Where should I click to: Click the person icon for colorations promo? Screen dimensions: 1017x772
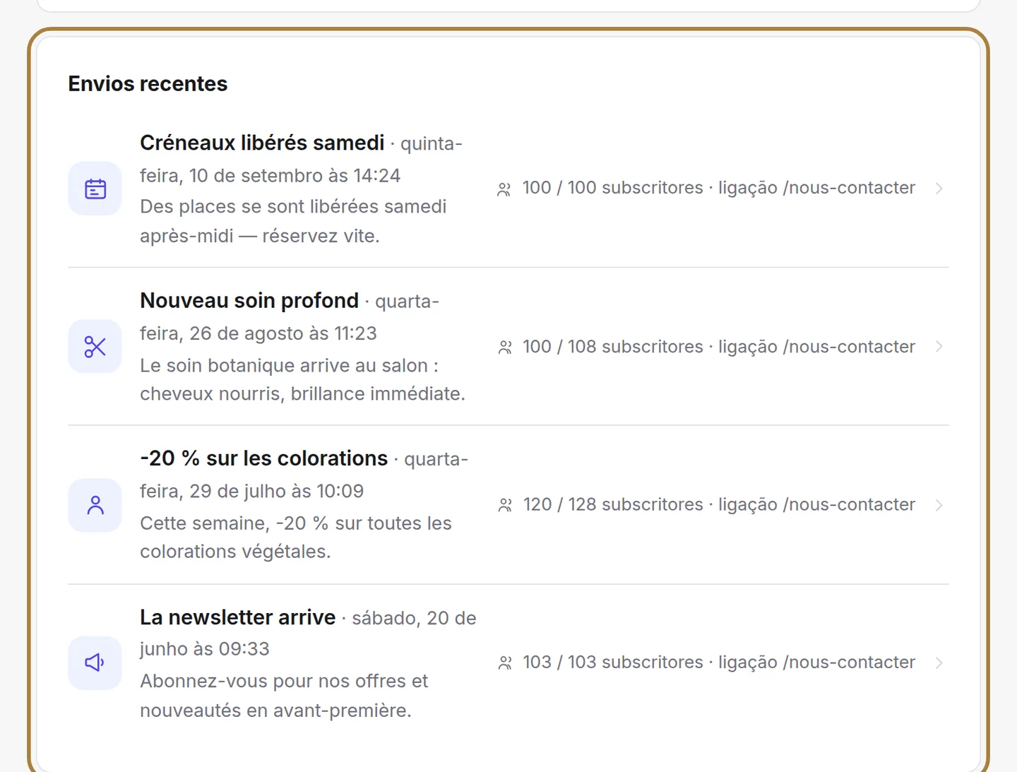[95, 505]
